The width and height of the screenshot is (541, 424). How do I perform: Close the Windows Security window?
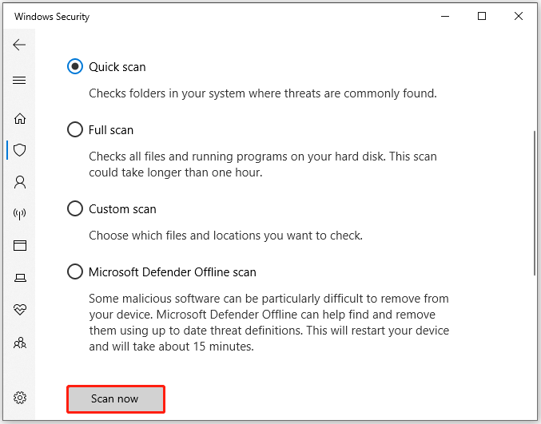(x=519, y=16)
